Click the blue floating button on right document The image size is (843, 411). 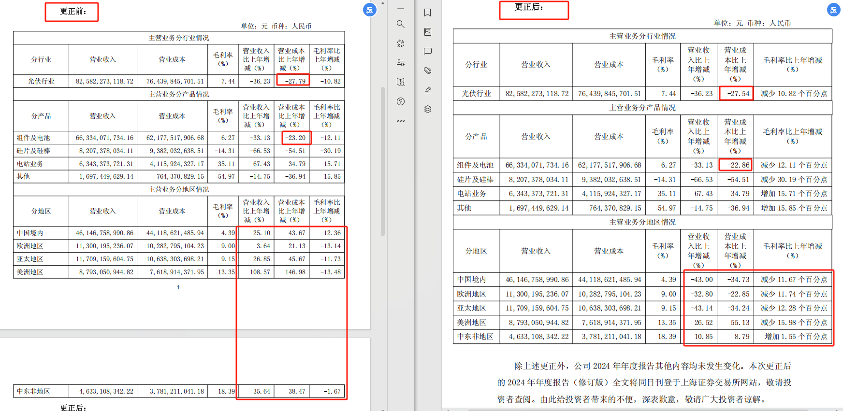pyautogui.click(x=833, y=10)
